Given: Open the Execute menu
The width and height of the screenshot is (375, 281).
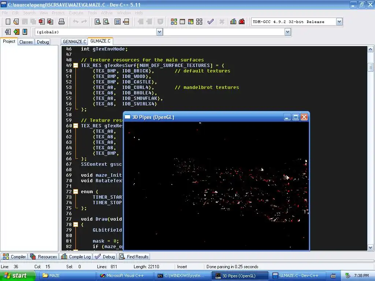Looking at the screenshot, I should click(76, 13).
